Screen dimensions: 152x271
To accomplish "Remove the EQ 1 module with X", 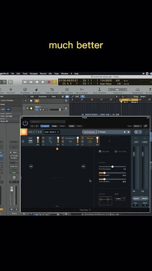I will coord(43,144).
